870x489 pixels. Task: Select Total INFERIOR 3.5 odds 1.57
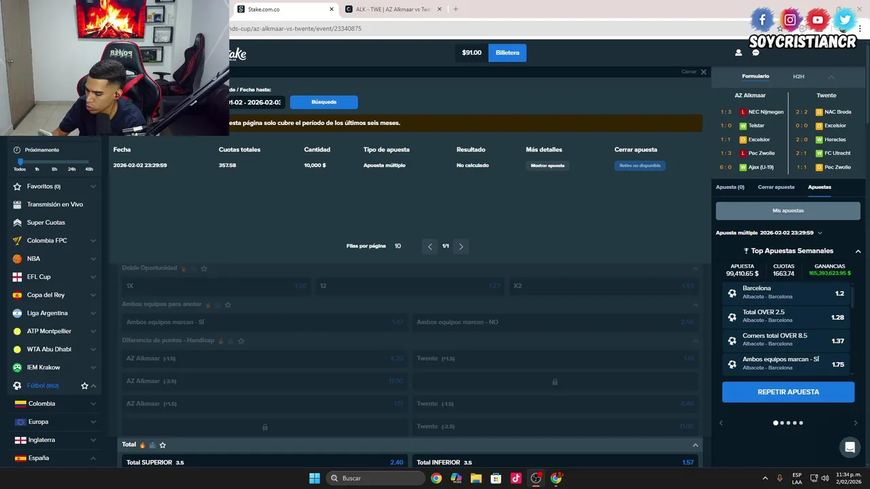555,462
